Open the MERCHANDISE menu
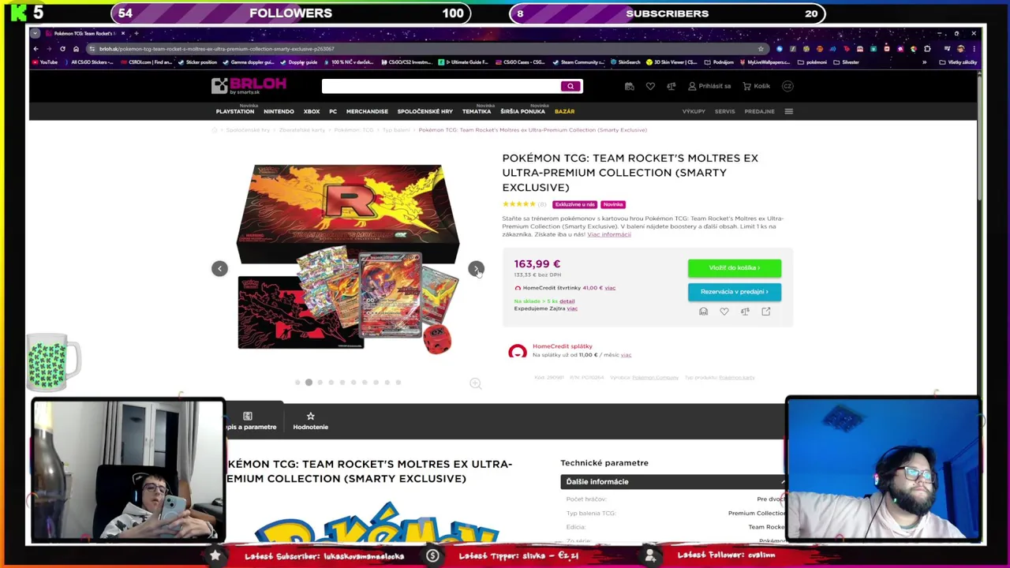This screenshot has width=1010, height=568. coord(367,112)
